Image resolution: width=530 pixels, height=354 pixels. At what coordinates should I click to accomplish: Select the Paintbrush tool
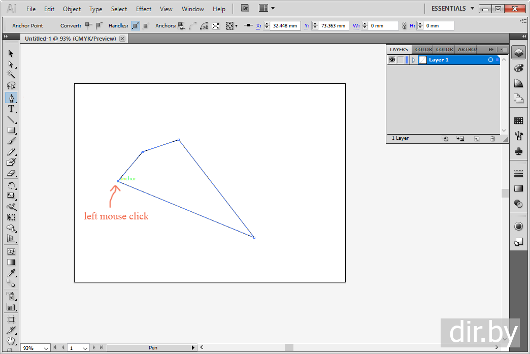(11, 141)
